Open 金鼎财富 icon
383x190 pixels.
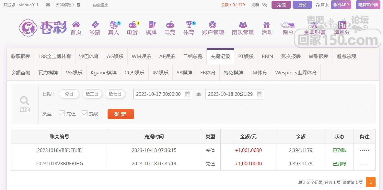tap(314, 24)
